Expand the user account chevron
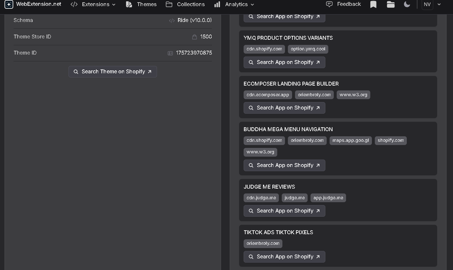 (x=439, y=4)
